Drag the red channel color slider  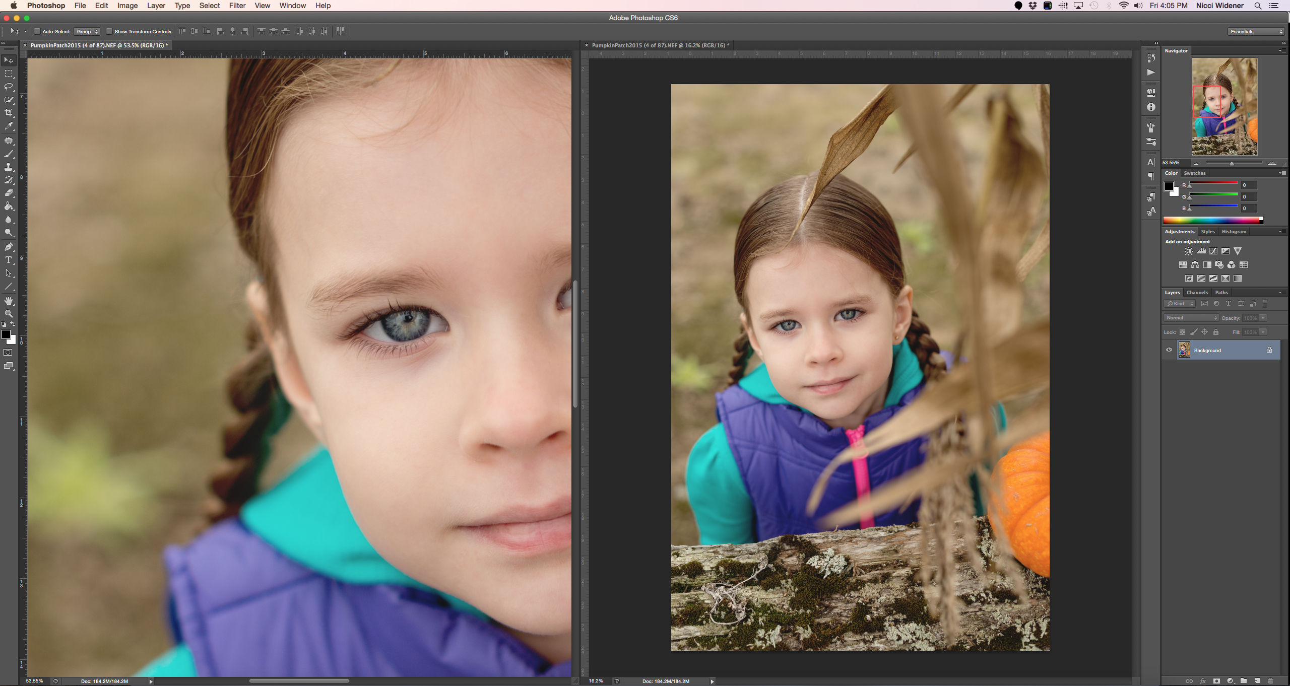pyautogui.click(x=1189, y=187)
